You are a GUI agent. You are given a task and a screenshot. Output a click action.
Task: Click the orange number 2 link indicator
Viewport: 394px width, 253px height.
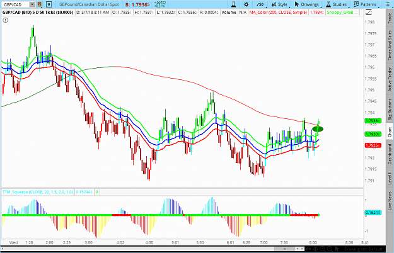[40, 4]
